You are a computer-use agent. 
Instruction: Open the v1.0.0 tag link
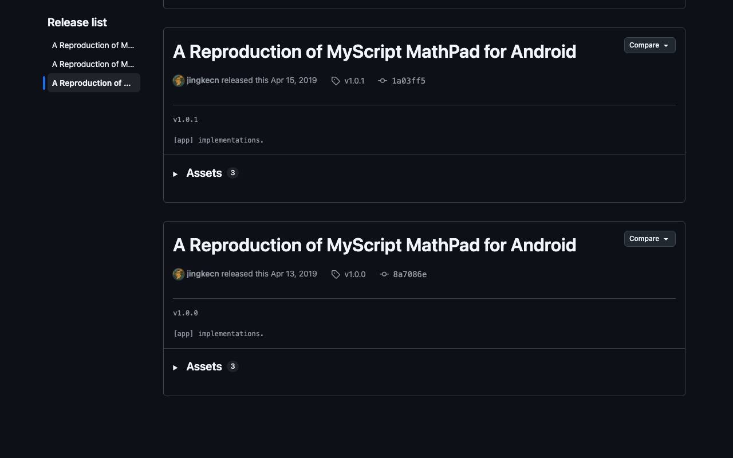click(355, 274)
